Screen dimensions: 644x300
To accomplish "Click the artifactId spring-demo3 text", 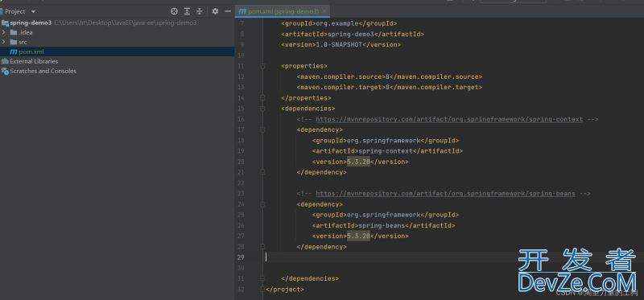I will 351,35.
